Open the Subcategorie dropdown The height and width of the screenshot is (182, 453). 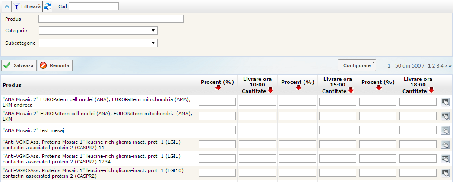coord(98,43)
